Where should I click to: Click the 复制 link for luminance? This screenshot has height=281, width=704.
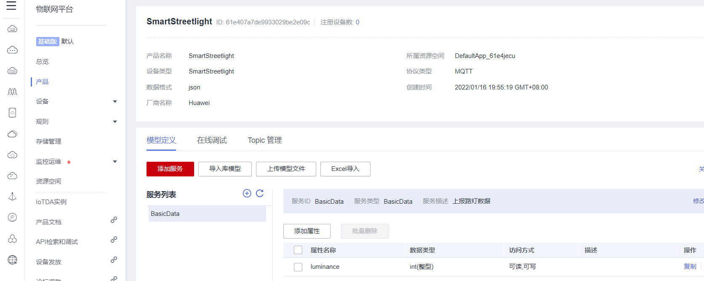click(690, 267)
